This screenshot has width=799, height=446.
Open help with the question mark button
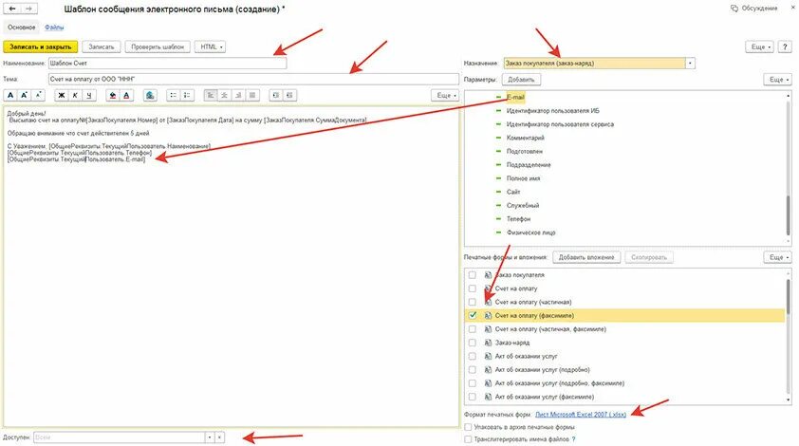[785, 46]
